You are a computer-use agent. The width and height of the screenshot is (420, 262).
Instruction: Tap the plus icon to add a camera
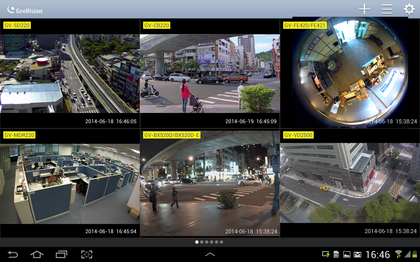click(x=364, y=9)
